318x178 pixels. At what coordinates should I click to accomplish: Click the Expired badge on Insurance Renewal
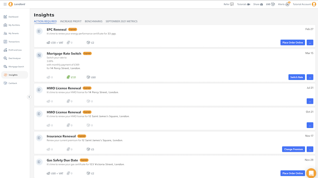click(x=82, y=136)
